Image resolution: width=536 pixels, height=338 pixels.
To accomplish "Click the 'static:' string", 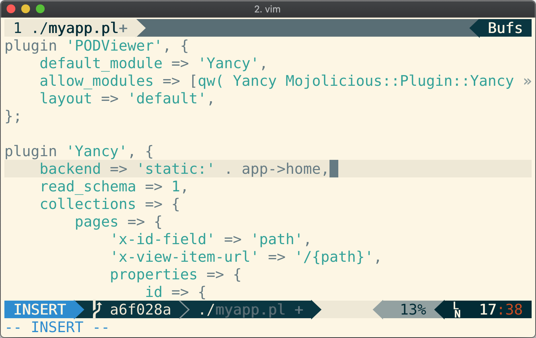I will pyautogui.click(x=176, y=169).
